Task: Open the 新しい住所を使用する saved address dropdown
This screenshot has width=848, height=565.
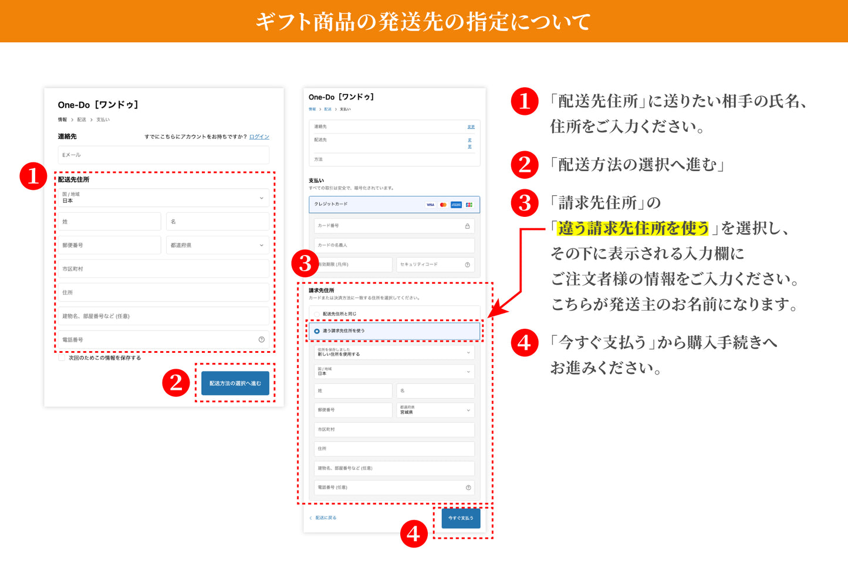Action: [x=394, y=352]
